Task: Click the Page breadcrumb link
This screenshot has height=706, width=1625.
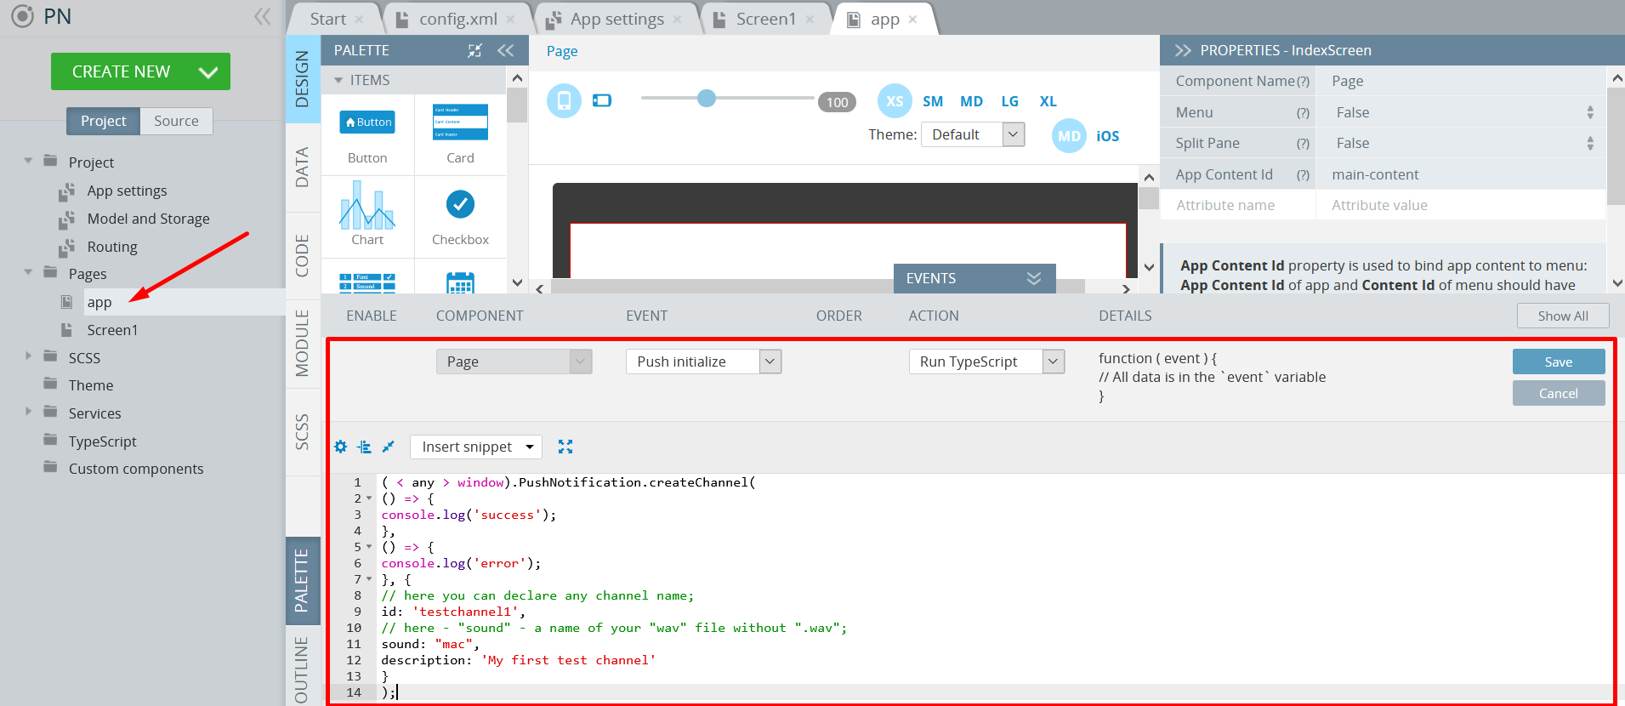Action: [562, 51]
